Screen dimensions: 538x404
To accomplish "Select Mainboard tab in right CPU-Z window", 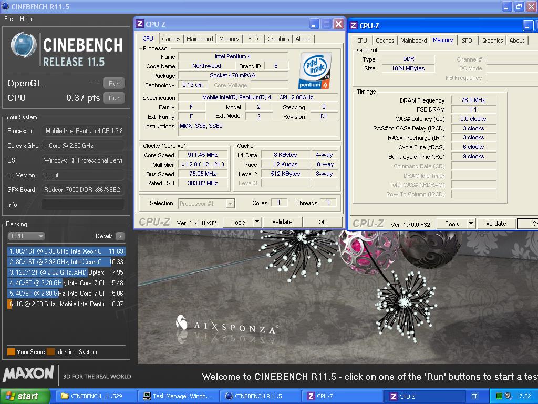I will [x=413, y=41].
